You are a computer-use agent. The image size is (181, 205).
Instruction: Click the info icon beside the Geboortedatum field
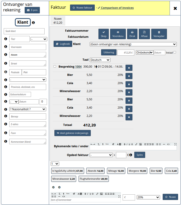coord(6,94)
